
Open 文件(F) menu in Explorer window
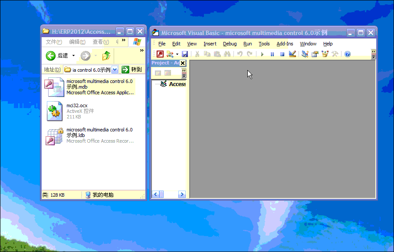[x=54, y=42]
